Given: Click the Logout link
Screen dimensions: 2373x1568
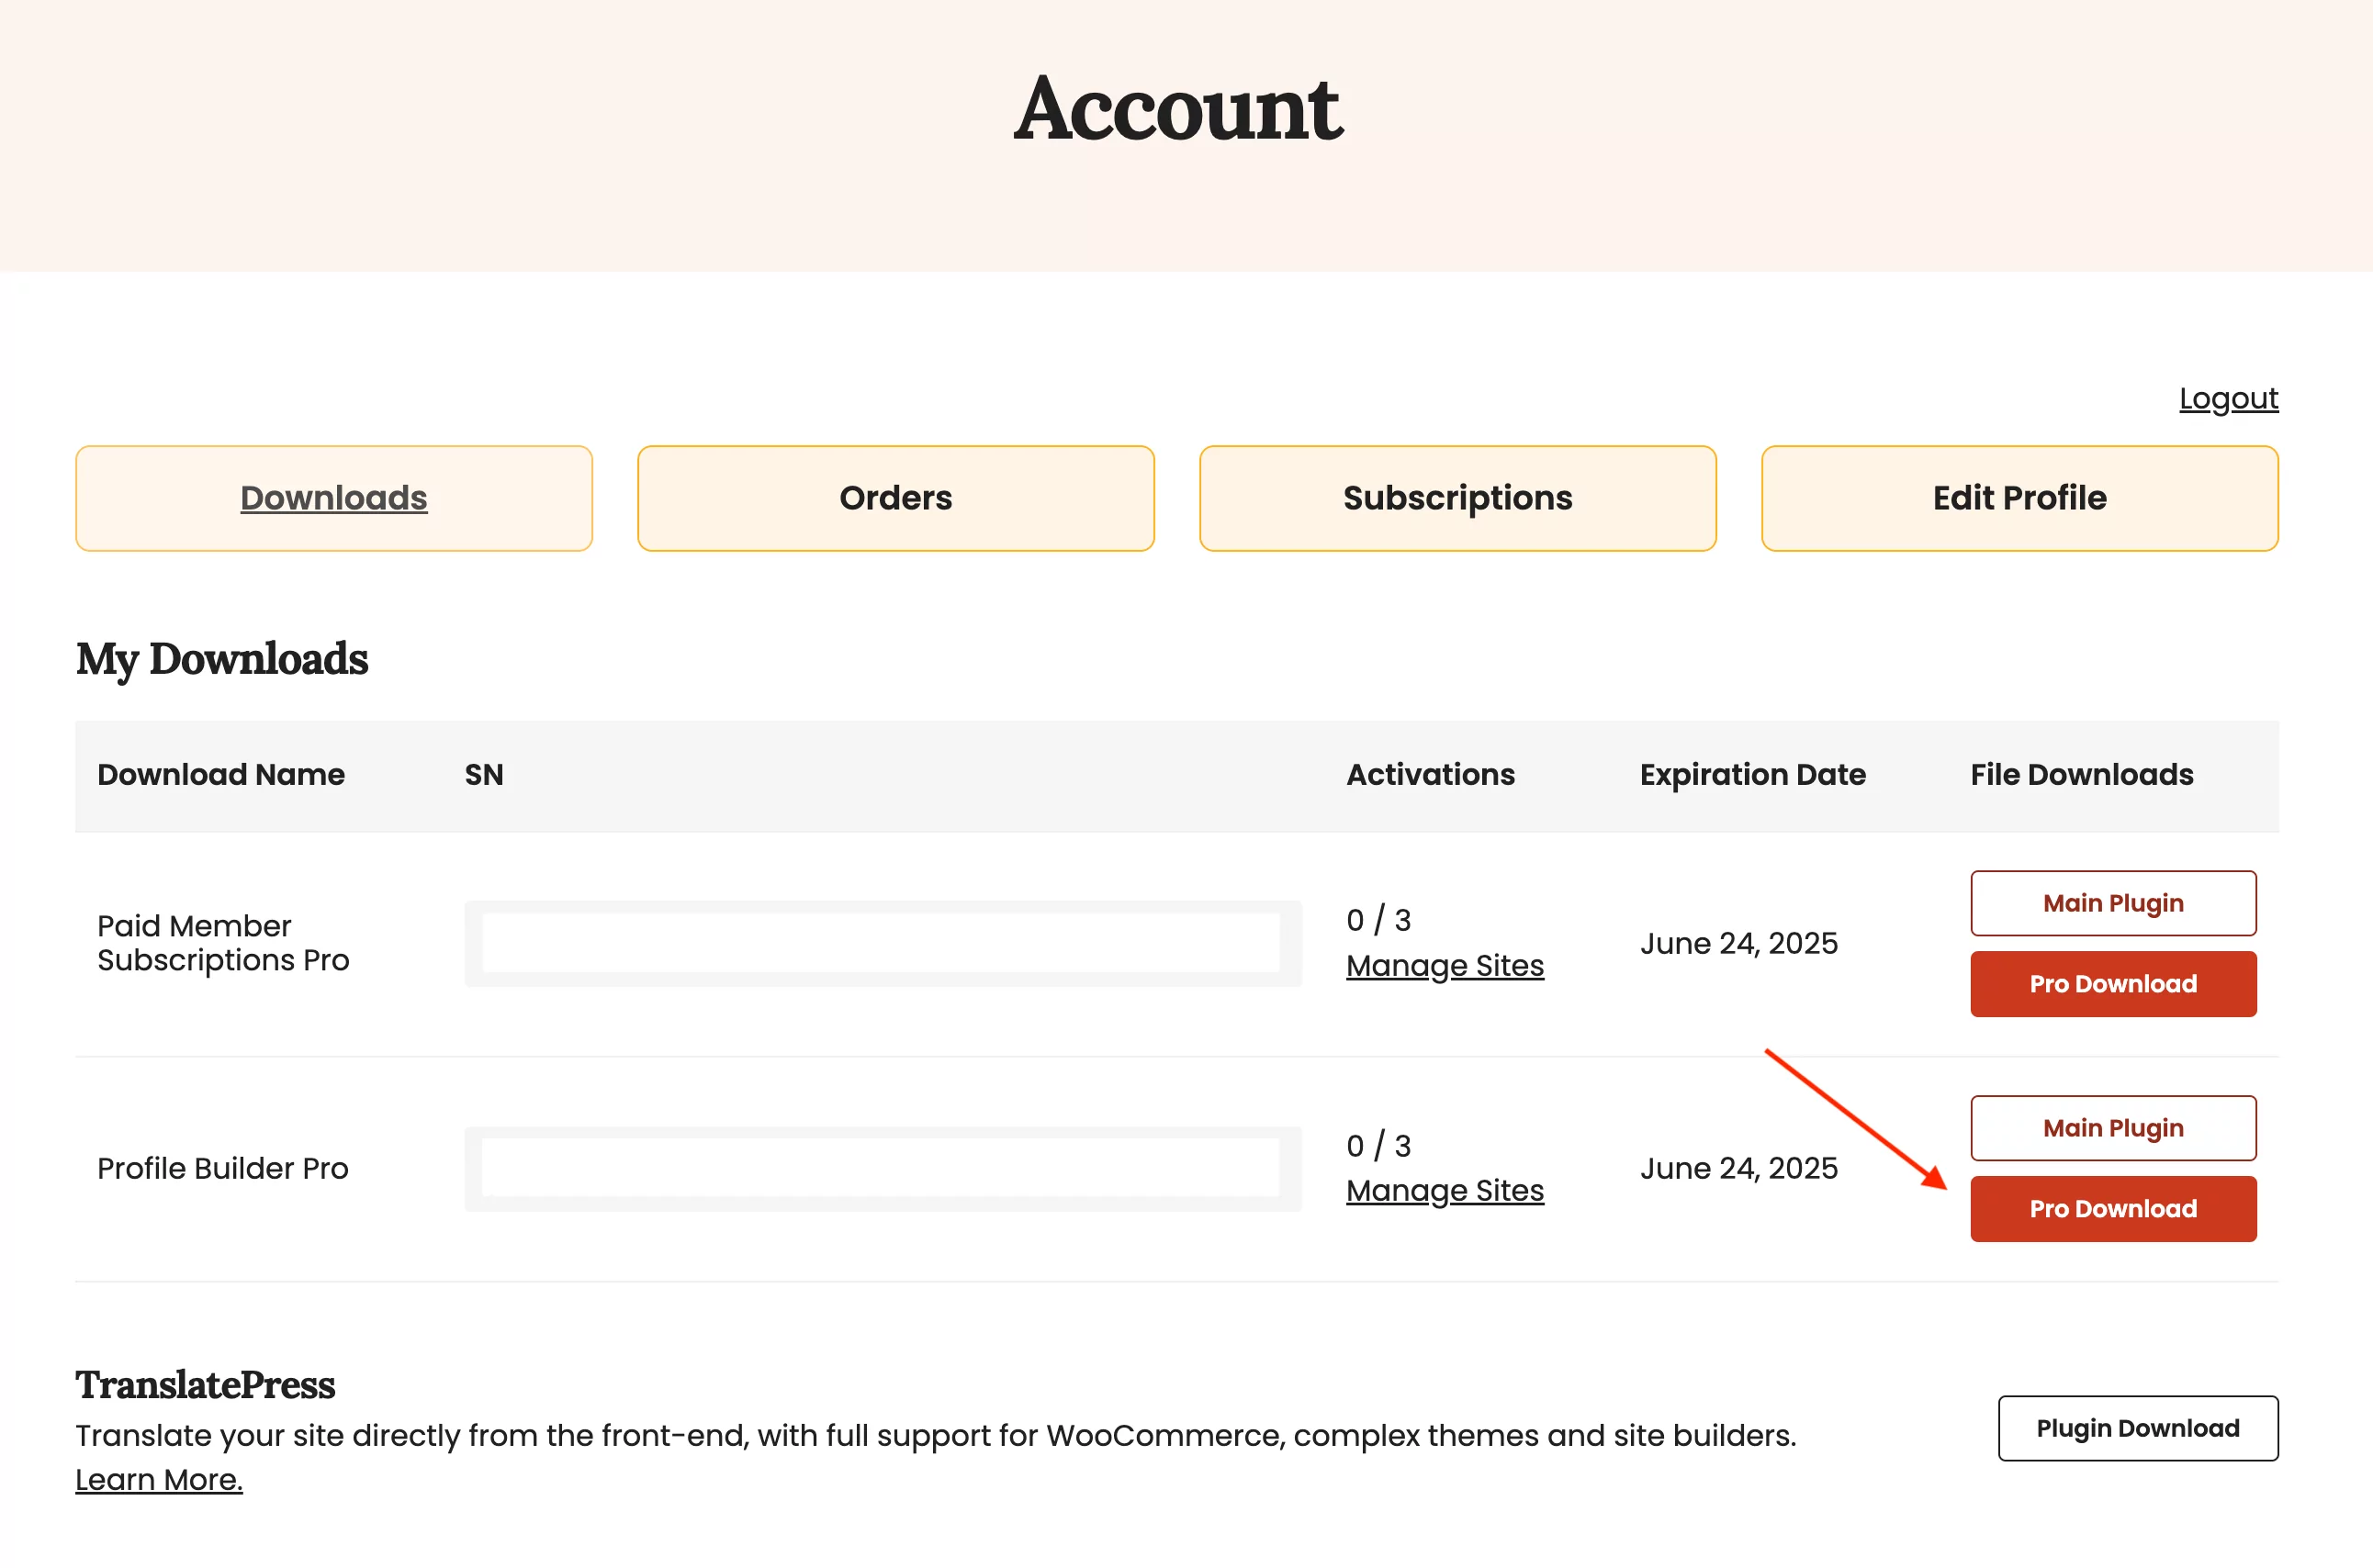Looking at the screenshot, I should pos(2228,398).
